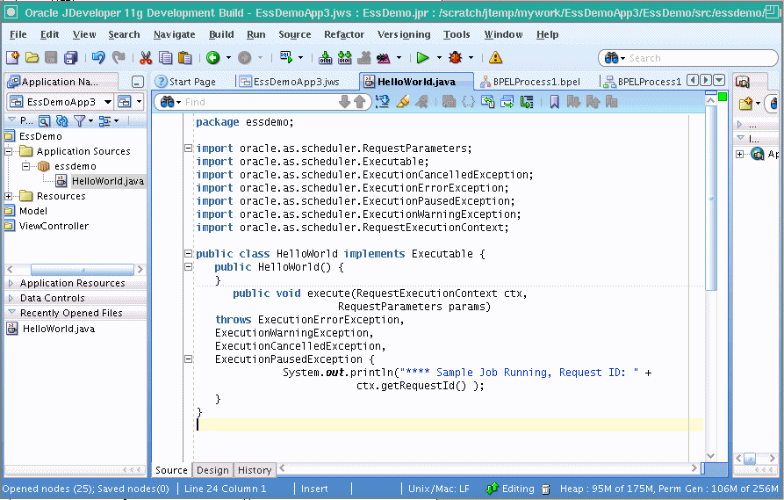Open the application menu icon beside EssDemoApp3
Screen dimensions: 784x500
click(124, 102)
